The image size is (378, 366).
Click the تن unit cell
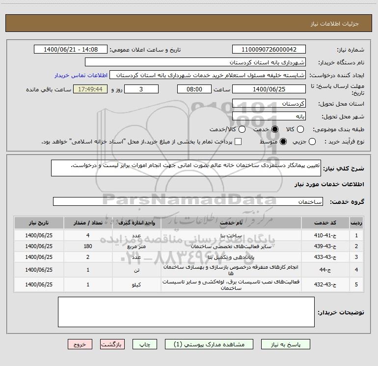[x=136, y=270]
